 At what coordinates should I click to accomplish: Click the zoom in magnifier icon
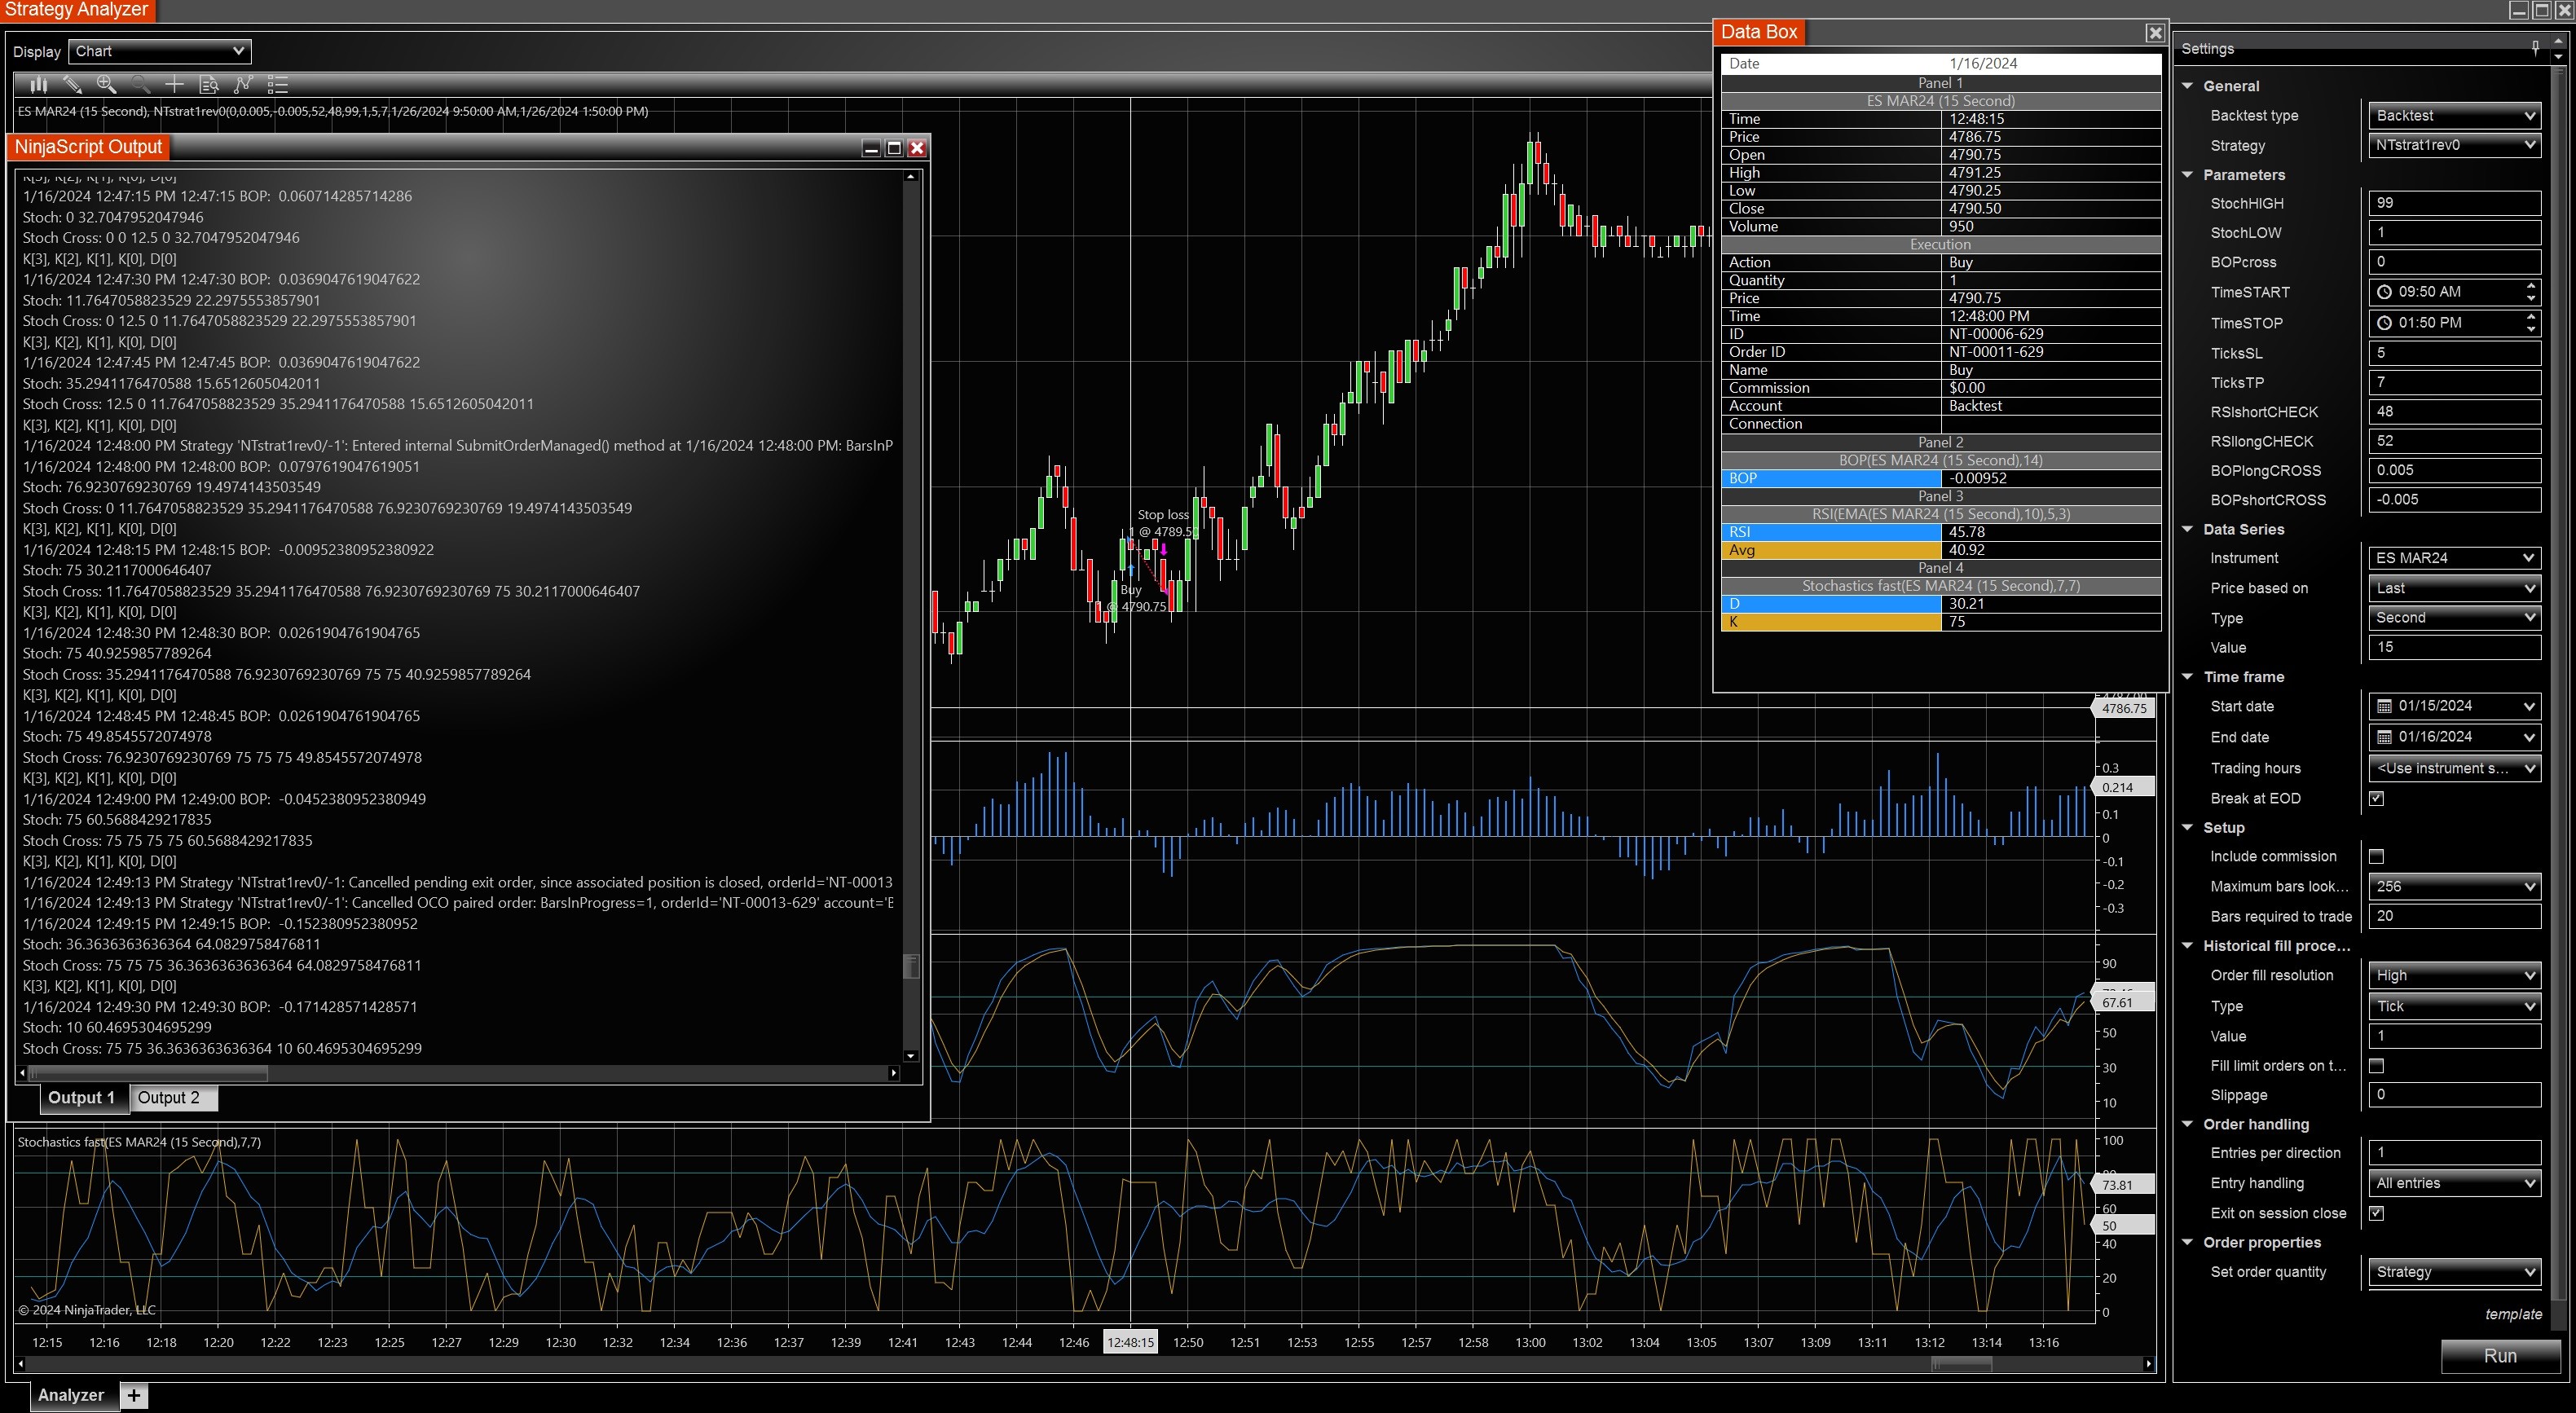(x=106, y=85)
